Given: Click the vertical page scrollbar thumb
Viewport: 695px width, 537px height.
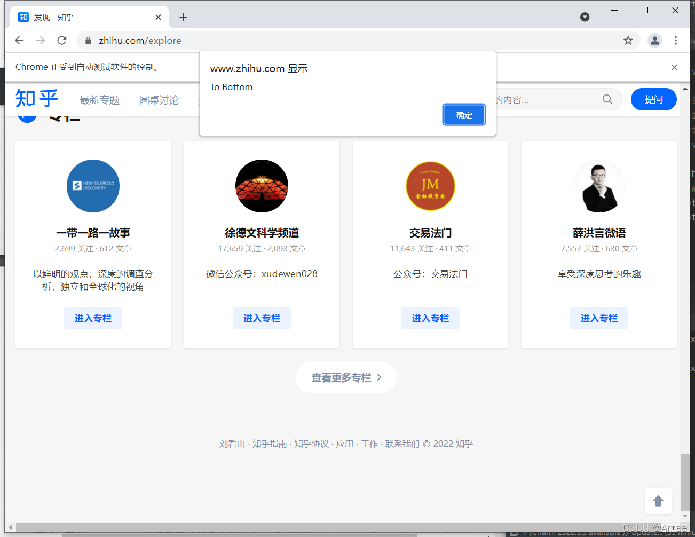Looking at the screenshot, I should click(685, 481).
